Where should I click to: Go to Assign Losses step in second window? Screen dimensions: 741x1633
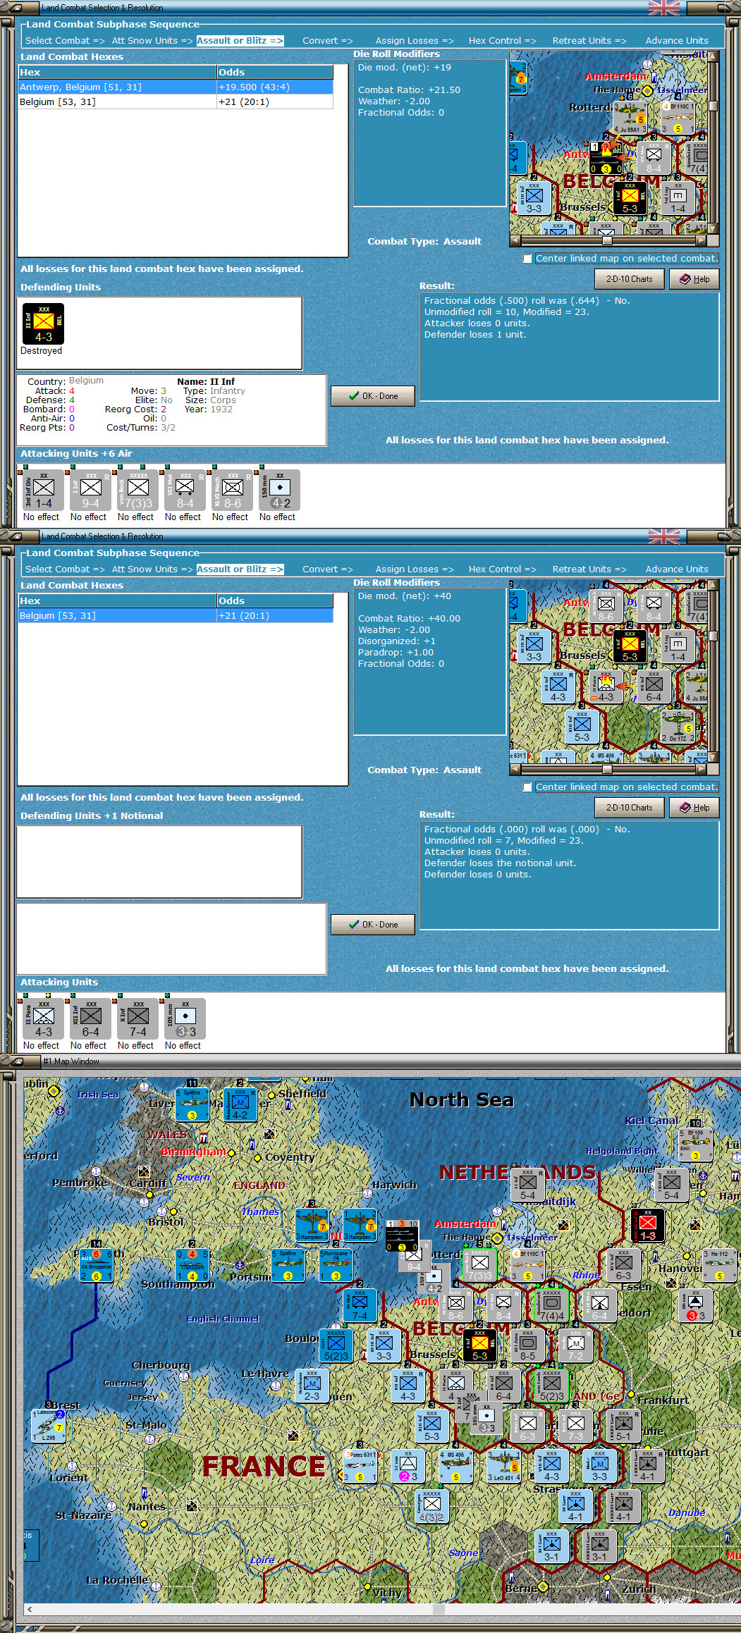pos(415,569)
